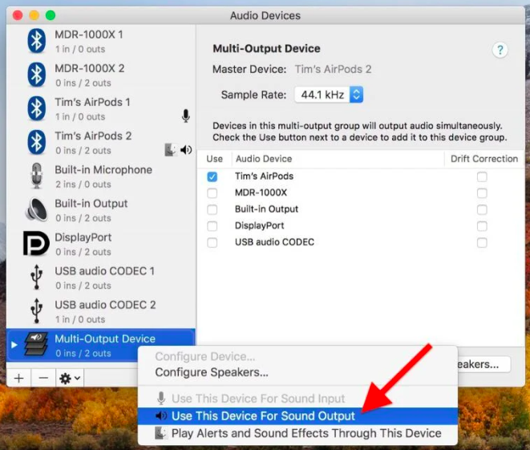Open the gear action menu dropdown
Image resolution: width=530 pixels, height=450 pixels.
pos(70,378)
